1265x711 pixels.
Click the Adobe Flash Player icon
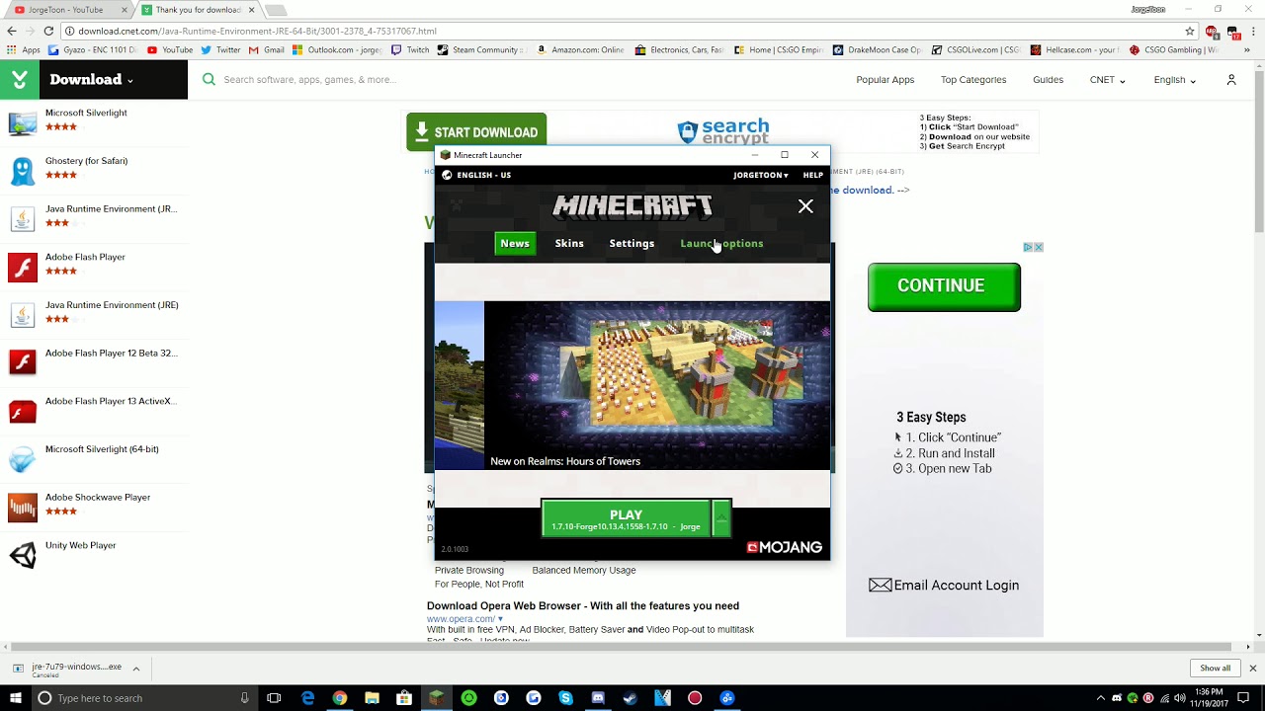[x=23, y=267]
